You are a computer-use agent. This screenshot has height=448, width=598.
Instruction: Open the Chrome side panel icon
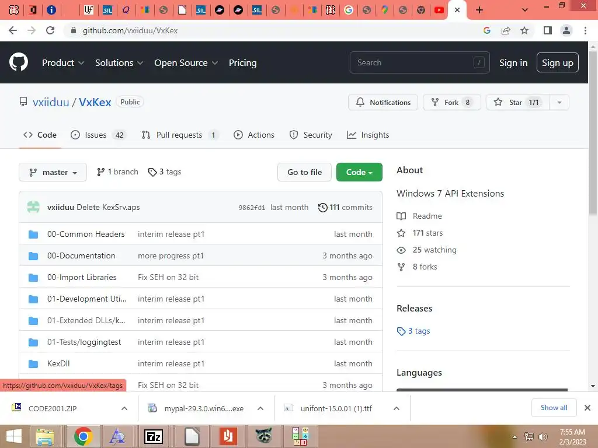(x=548, y=30)
